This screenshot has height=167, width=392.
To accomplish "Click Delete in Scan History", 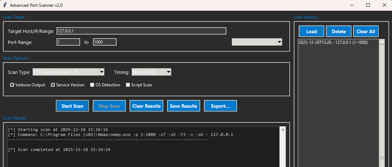I will 339,31.
